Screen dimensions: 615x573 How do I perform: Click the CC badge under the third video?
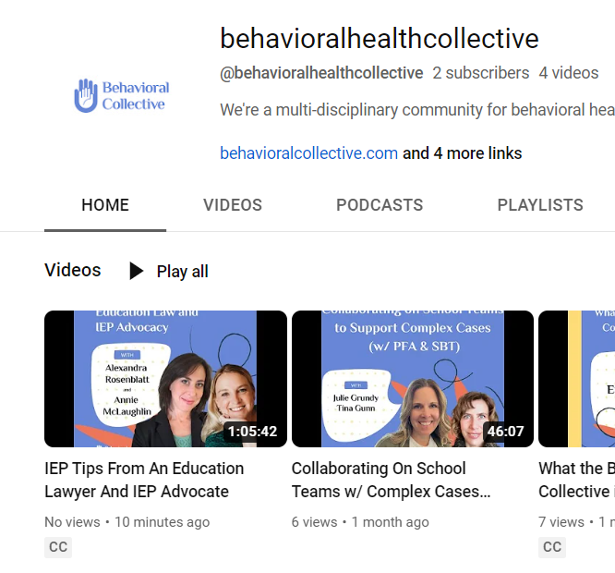coord(552,547)
